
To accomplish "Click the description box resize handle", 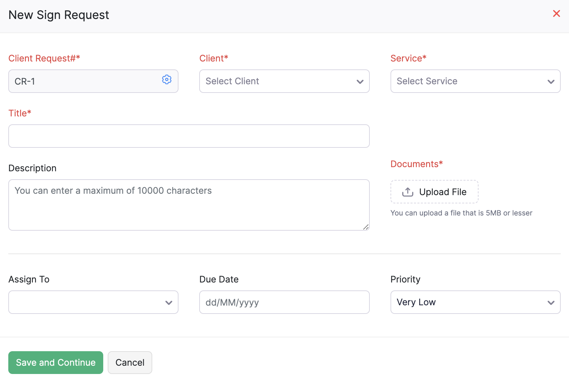I will coord(366,227).
